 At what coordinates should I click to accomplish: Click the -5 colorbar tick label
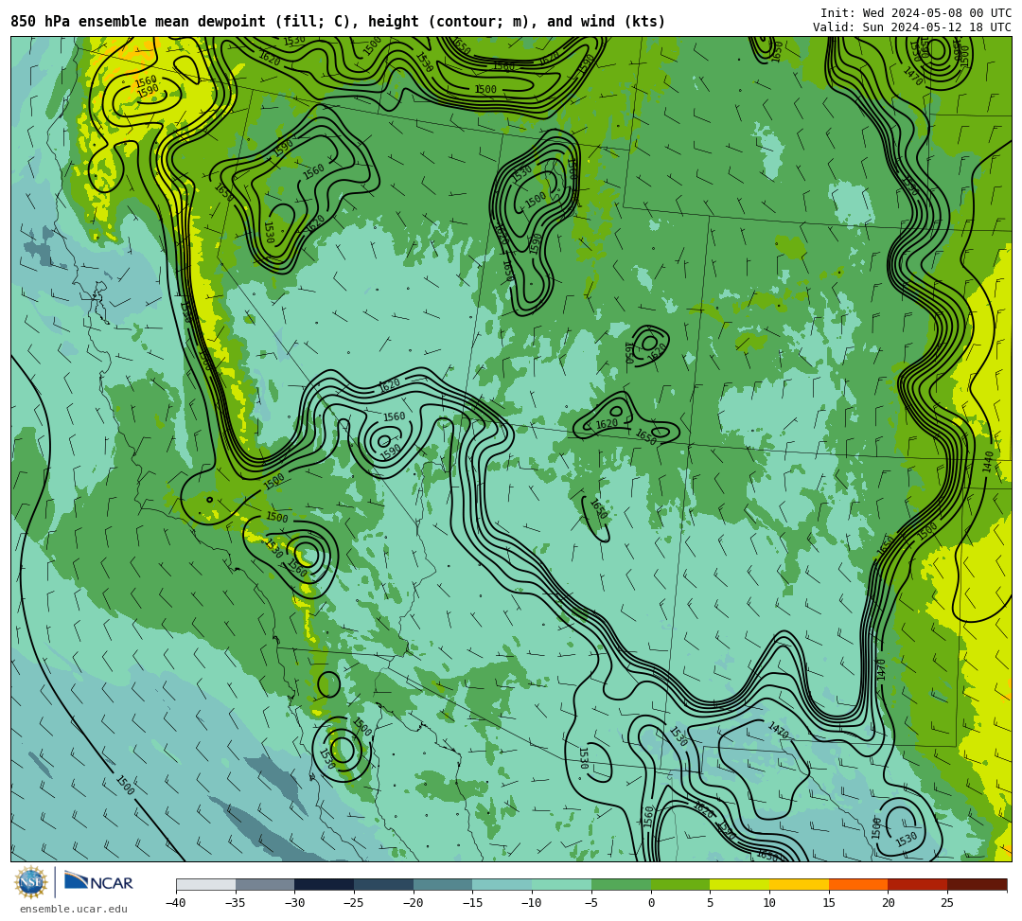[590, 903]
